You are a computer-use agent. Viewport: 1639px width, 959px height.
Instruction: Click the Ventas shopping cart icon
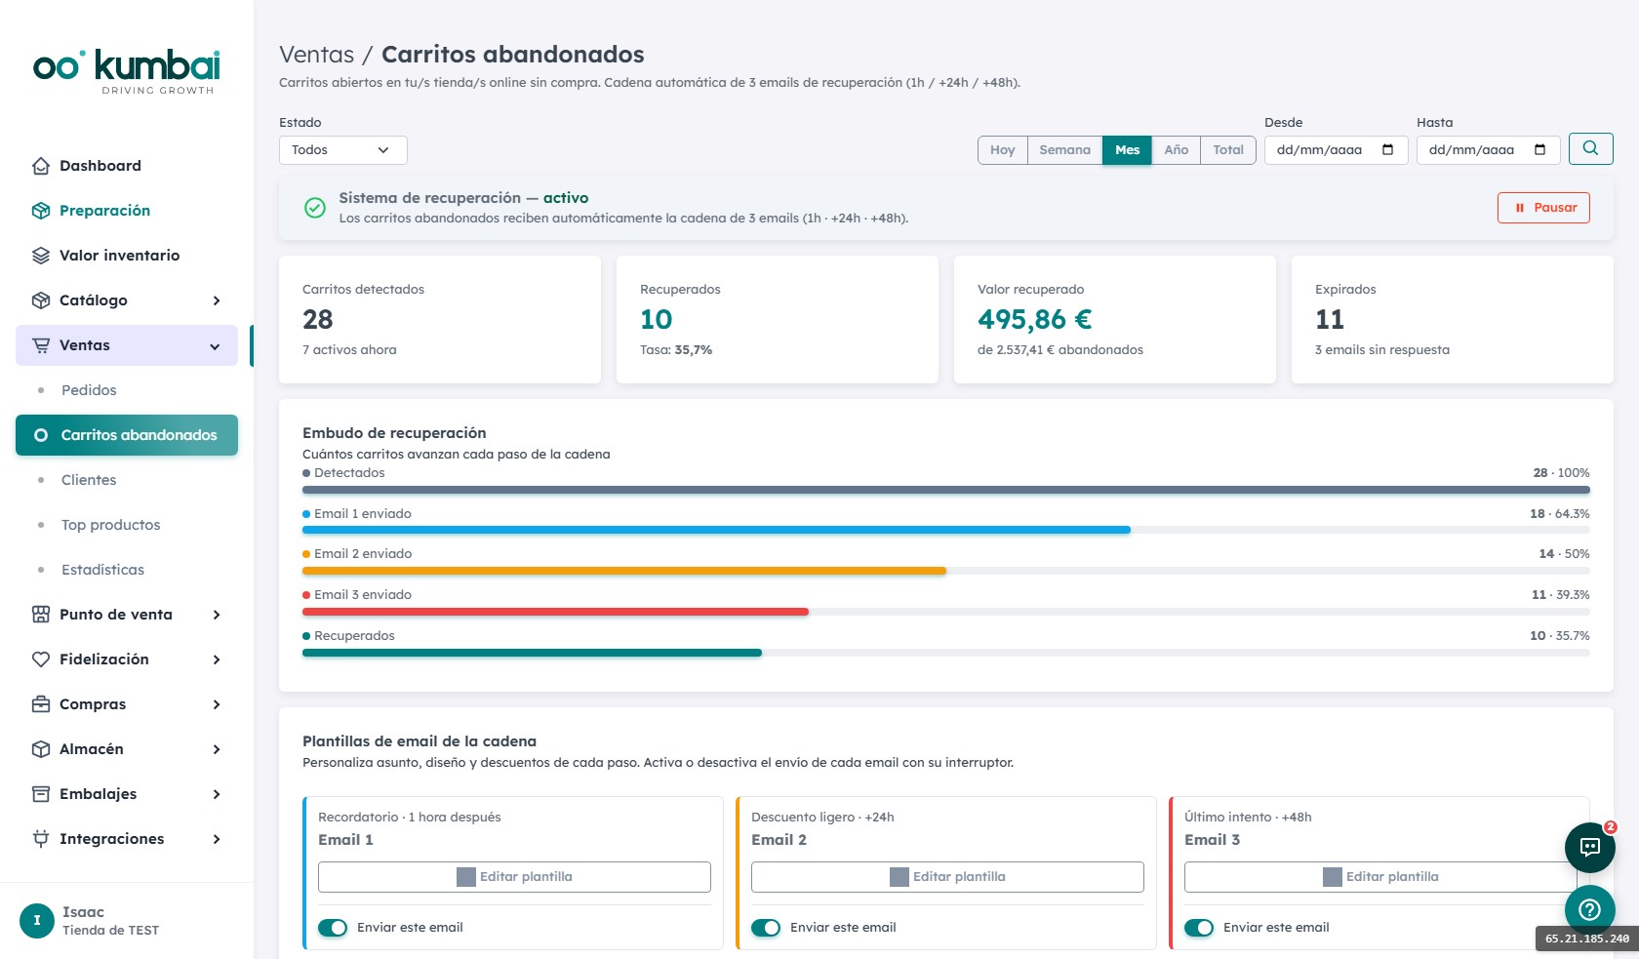pos(41,345)
